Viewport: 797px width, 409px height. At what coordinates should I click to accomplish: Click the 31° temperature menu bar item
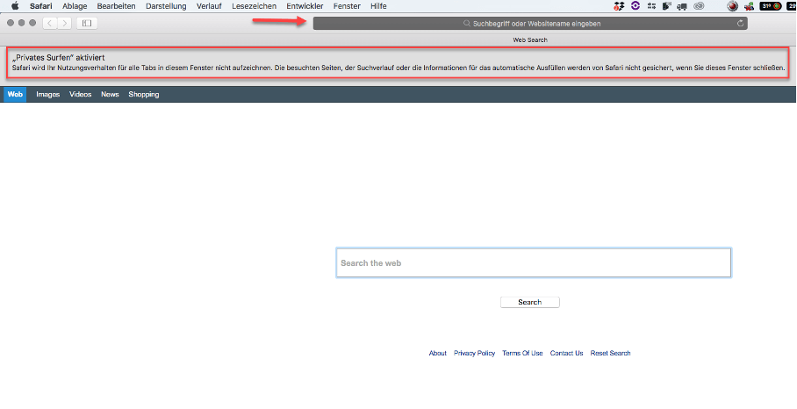tap(771, 6)
